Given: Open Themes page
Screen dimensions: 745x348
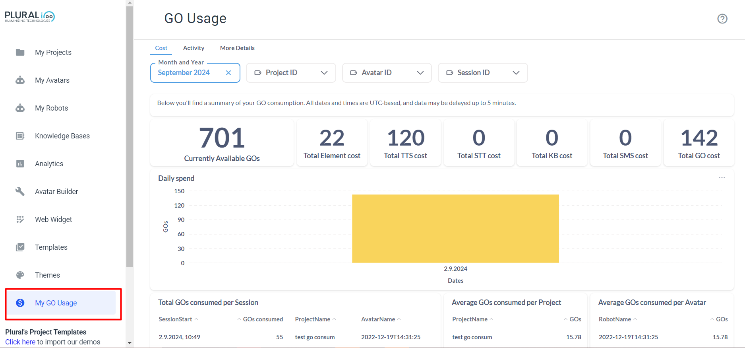Looking at the screenshot, I should point(47,275).
